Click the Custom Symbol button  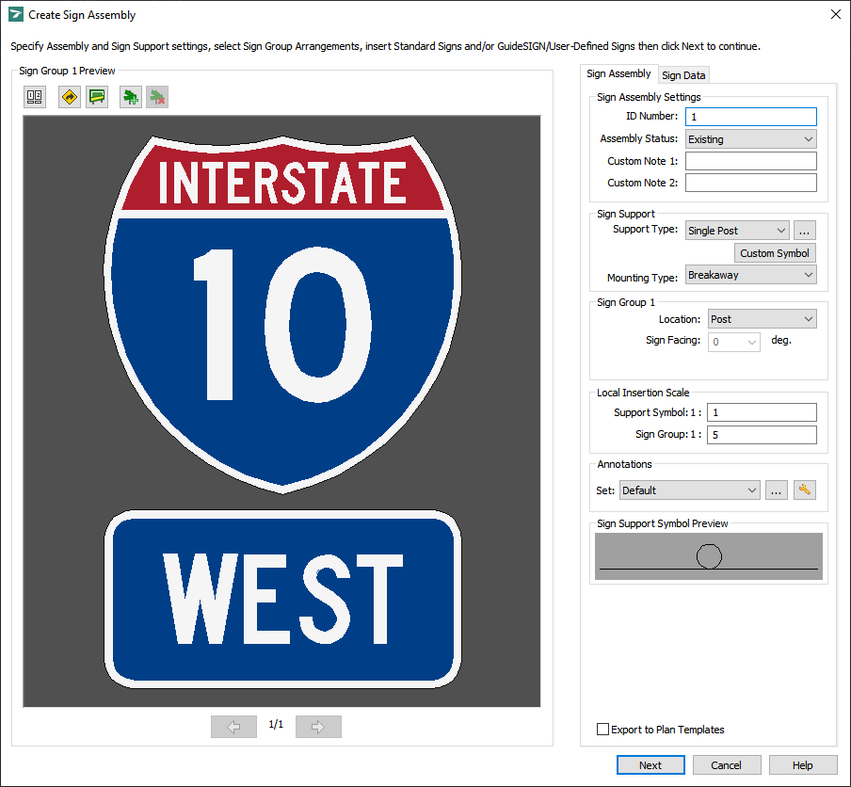[x=775, y=253]
